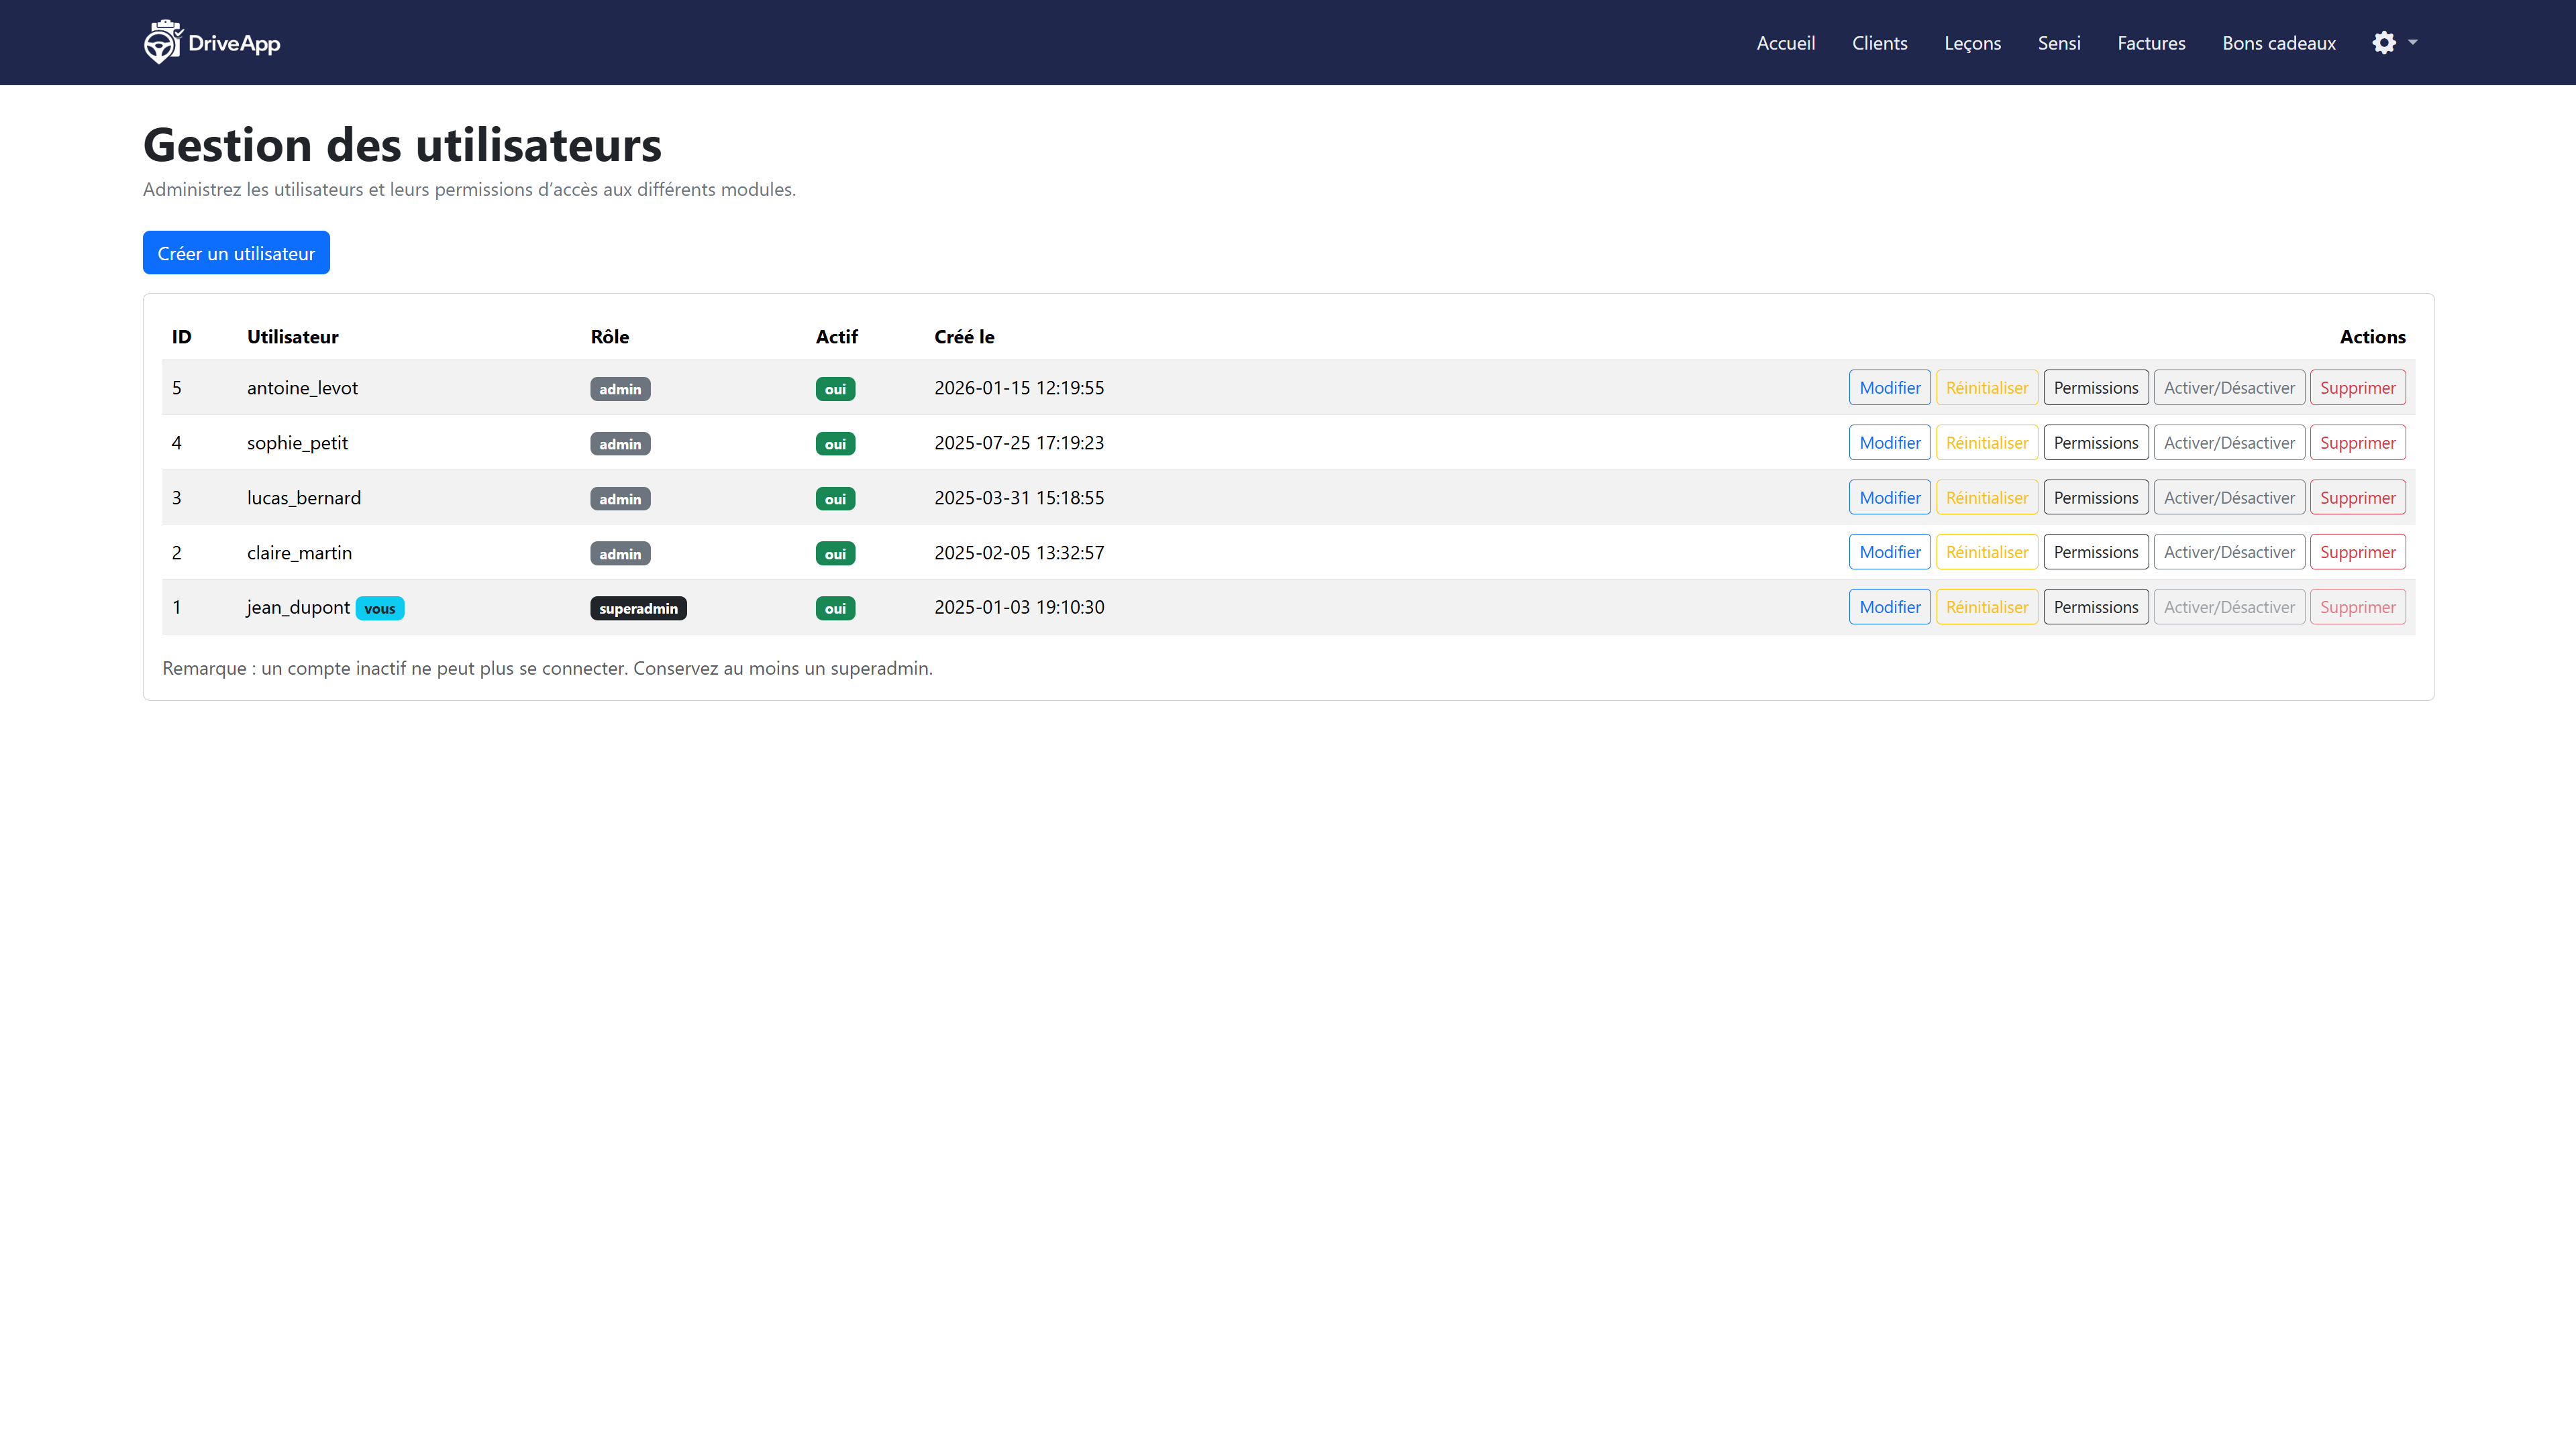This screenshot has height=1448, width=2576.
Task: Click Créer un utilisateur button
Action: pyautogui.click(x=236, y=253)
